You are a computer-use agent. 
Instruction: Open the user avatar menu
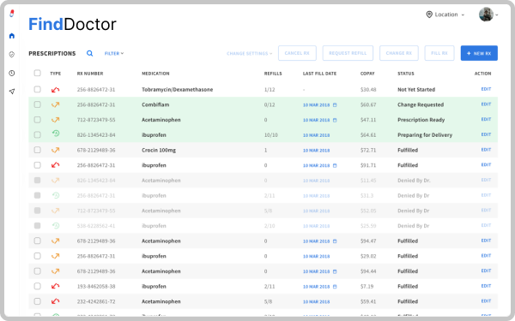pyautogui.click(x=488, y=15)
